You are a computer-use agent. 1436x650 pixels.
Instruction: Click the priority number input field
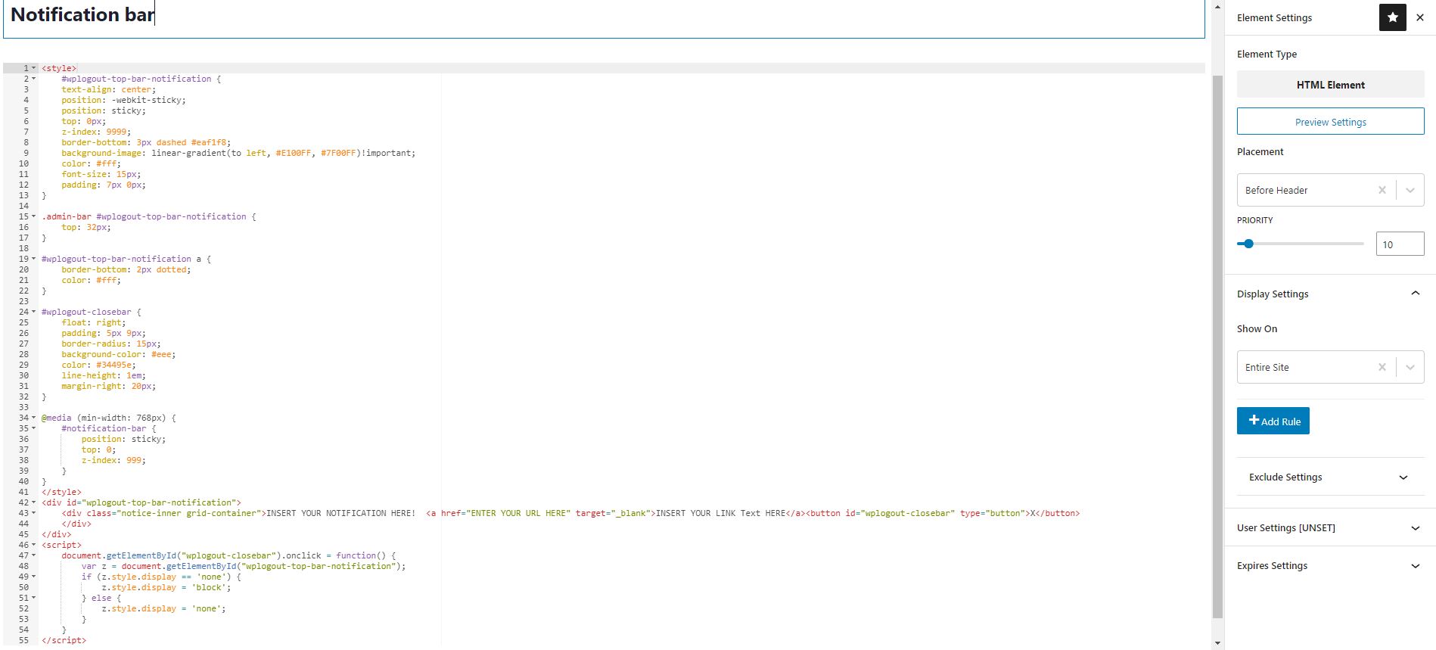(x=1399, y=244)
